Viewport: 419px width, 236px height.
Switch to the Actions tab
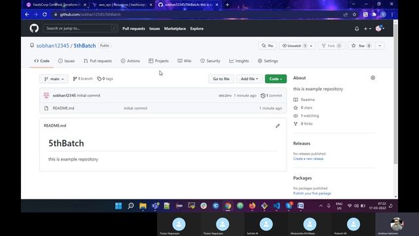click(x=130, y=61)
